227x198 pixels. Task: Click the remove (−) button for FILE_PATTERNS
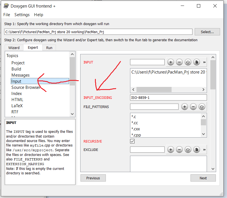pyautogui.click(x=193, y=107)
